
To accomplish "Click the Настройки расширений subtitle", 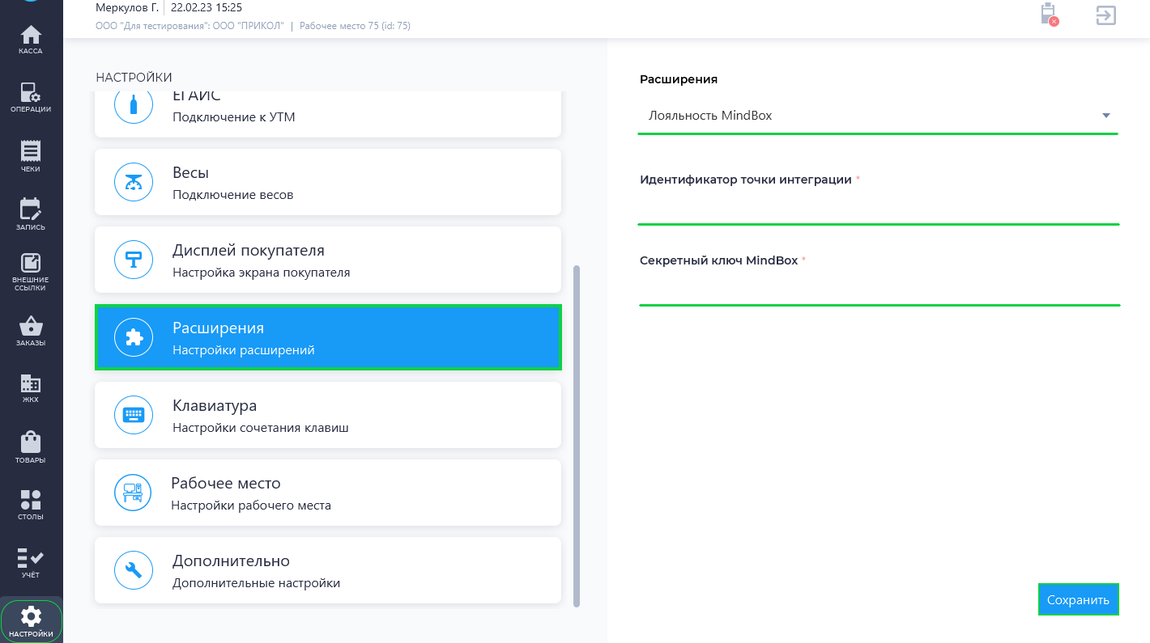I will (243, 350).
